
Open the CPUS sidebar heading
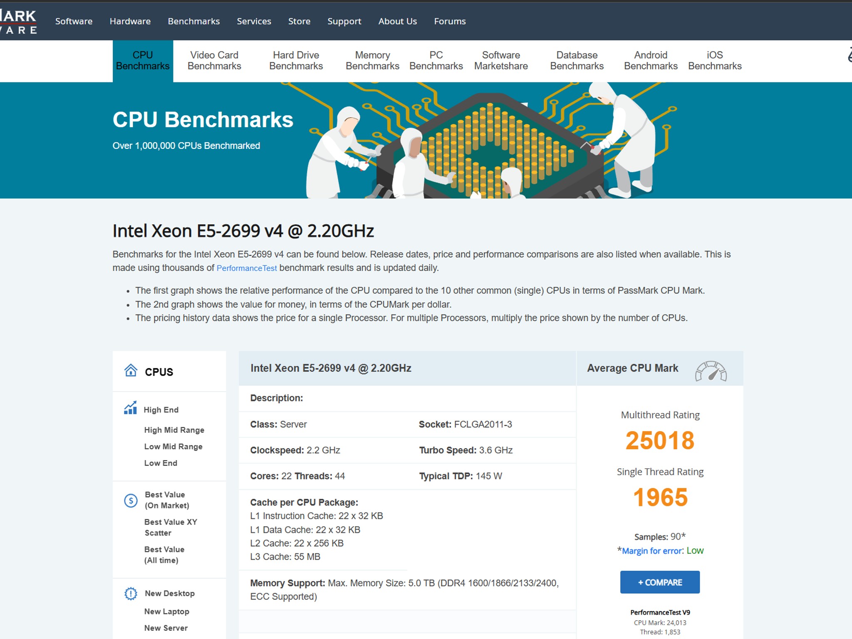coord(159,372)
